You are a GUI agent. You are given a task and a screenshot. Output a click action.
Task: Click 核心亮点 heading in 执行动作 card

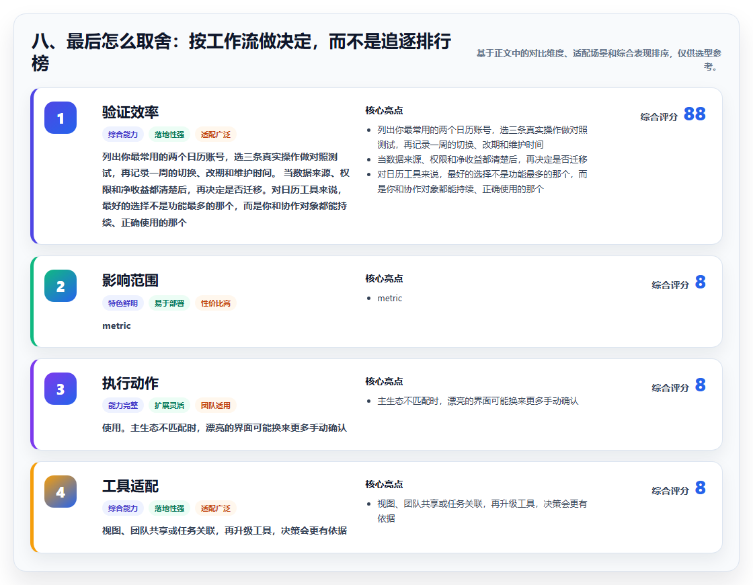384,381
